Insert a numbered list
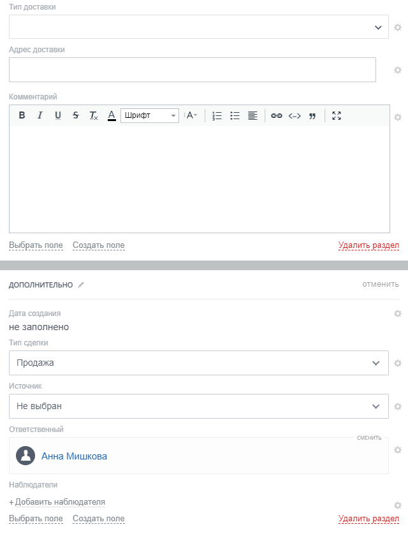Screen dimensions: 408x534 [217, 115]
